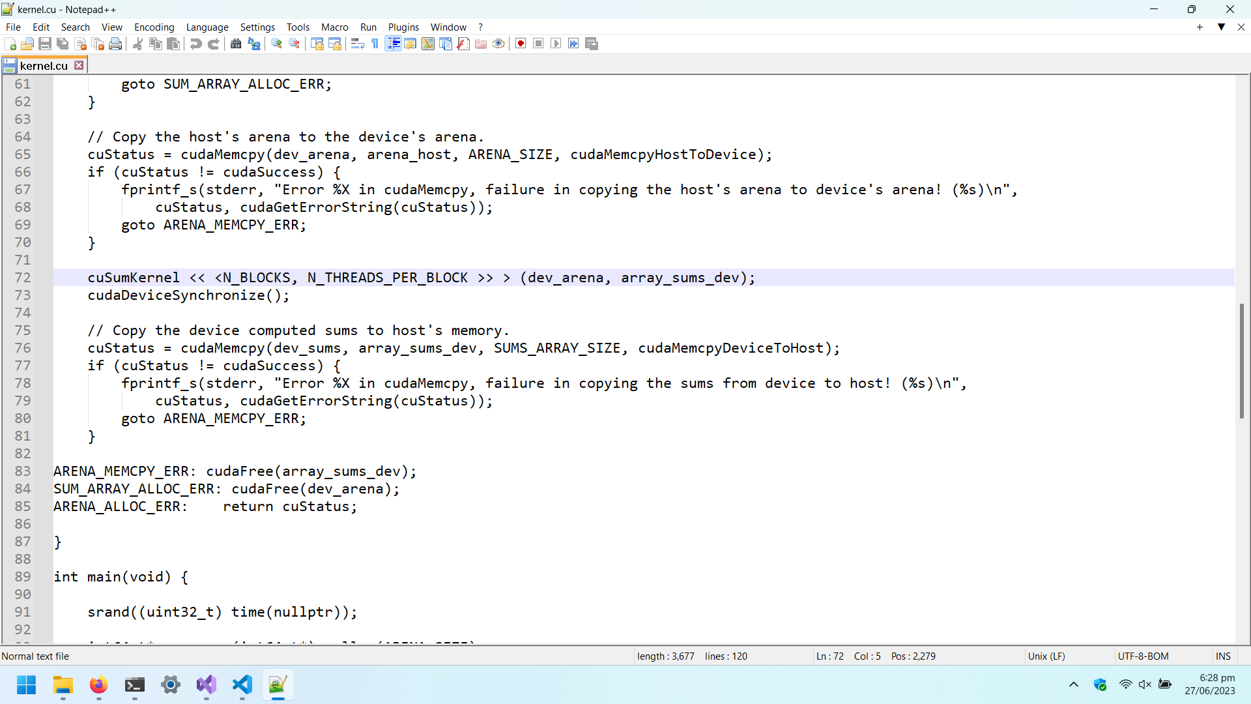Close the kernel.cu tab

(79, 65)
